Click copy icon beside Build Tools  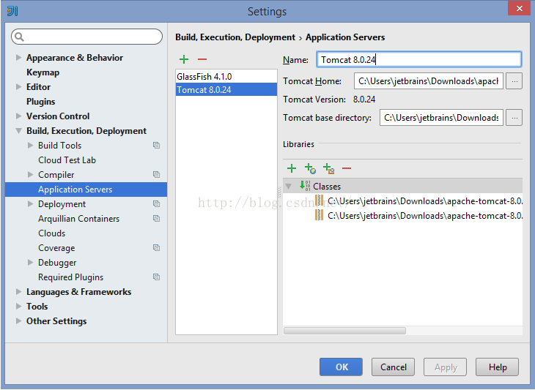[x=156, y=146]
